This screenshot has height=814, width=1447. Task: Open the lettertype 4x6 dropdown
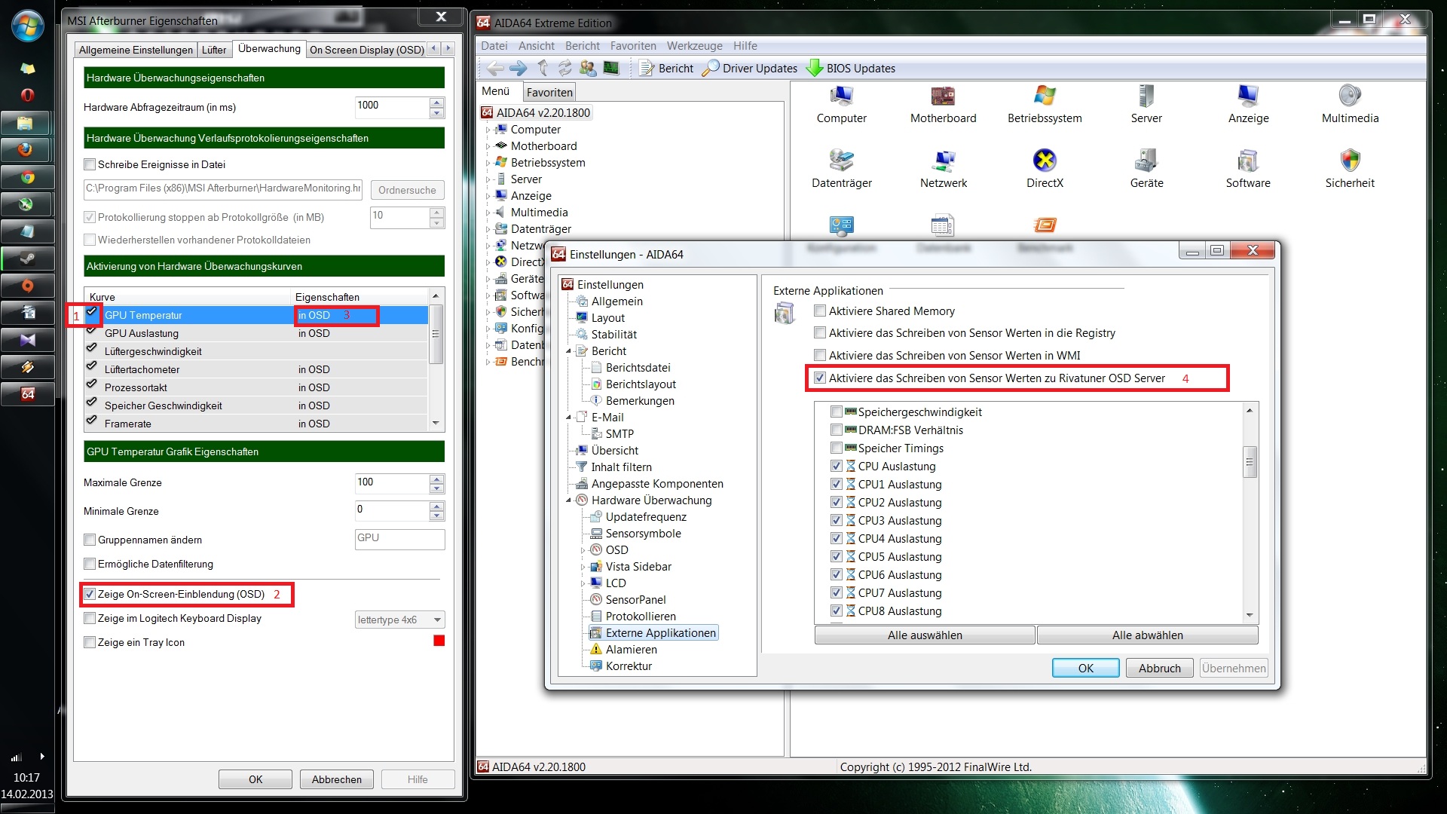click(399, 620)
